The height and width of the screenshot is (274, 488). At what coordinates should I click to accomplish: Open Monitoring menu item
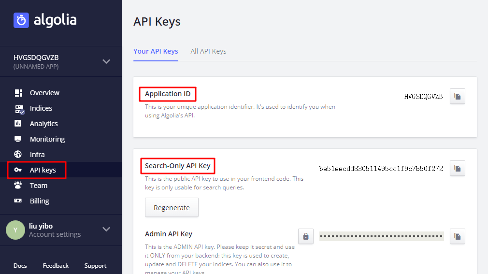pos(47,139)
